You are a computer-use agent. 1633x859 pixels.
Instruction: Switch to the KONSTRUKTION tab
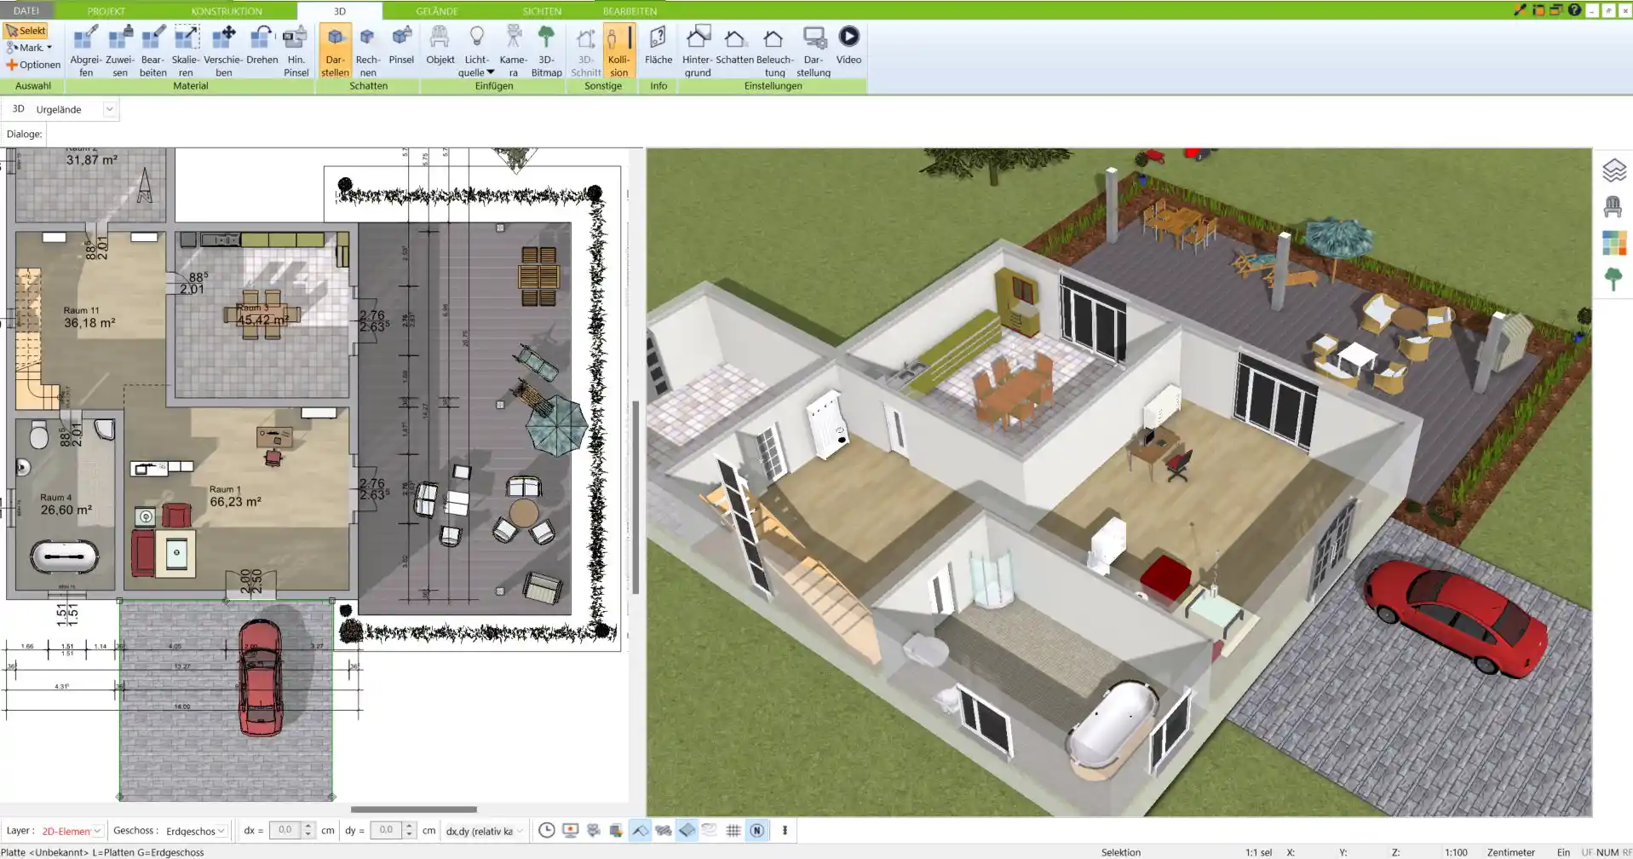pyautogui.click(x=227, y=11)
